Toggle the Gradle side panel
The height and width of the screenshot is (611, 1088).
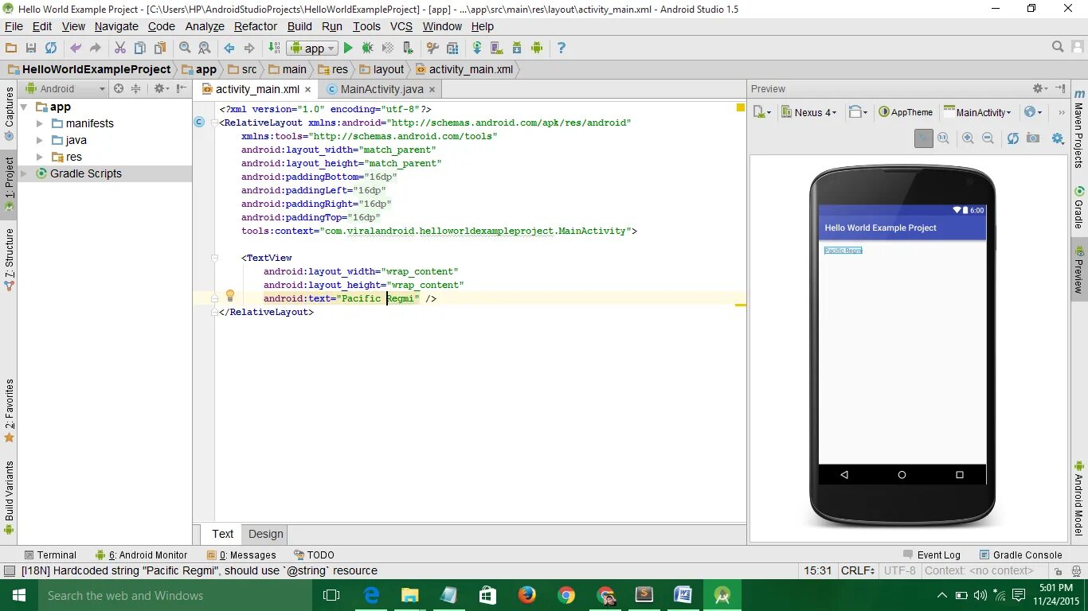pyautogui.click(x=1079, y=207)
